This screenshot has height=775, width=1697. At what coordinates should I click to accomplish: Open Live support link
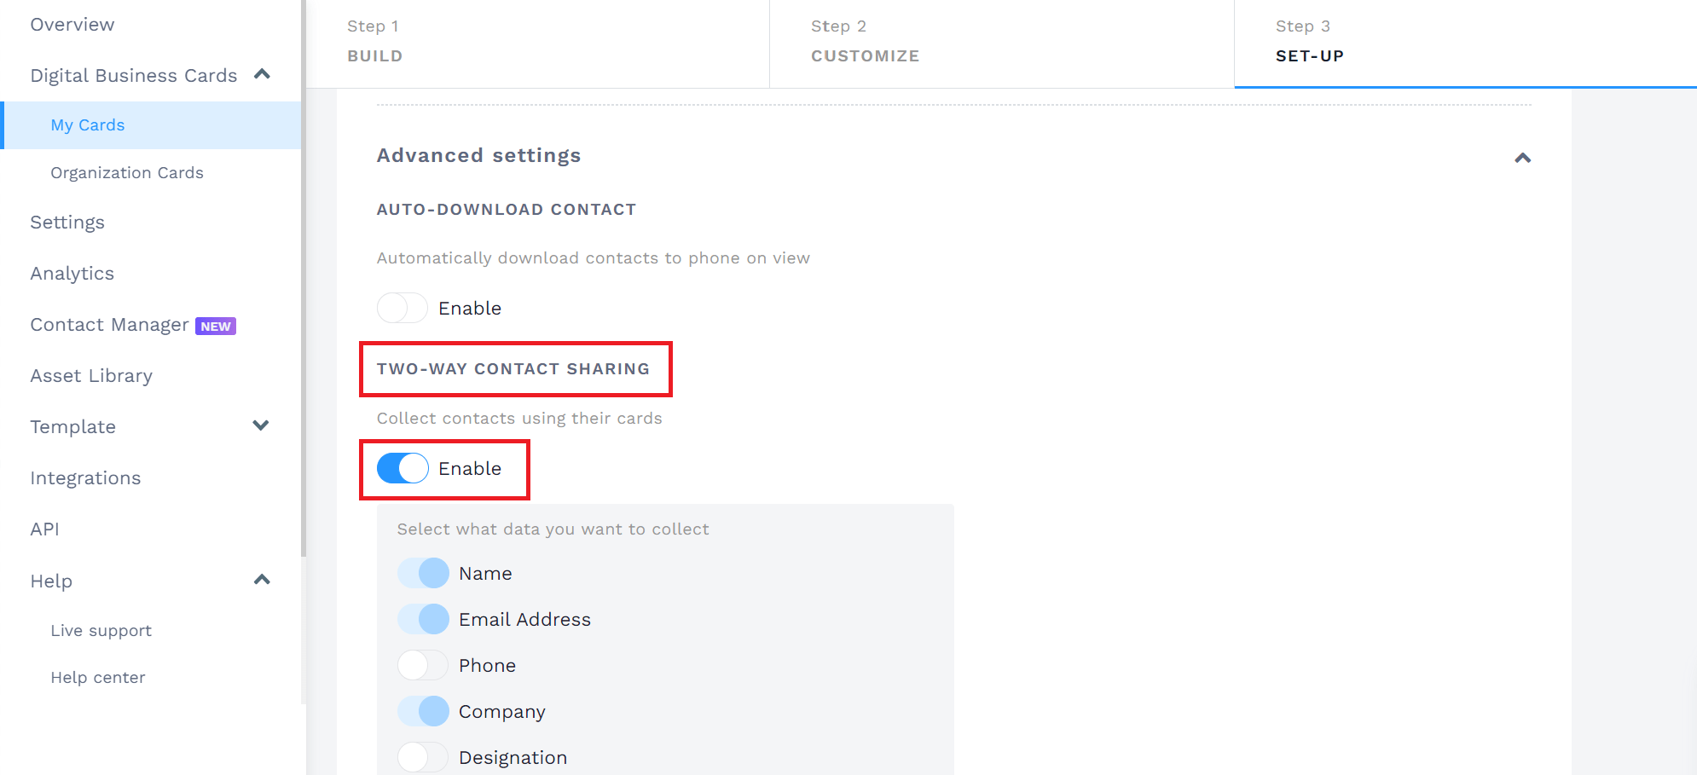[101, 631]
